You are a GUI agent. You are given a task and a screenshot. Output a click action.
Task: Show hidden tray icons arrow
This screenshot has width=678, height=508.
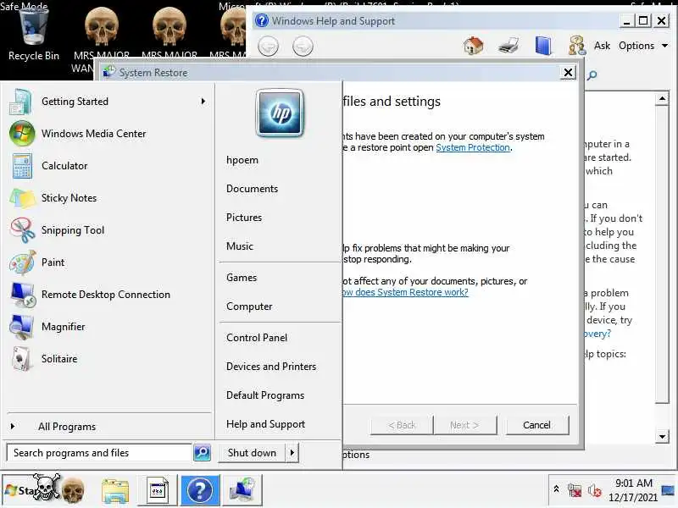[x=557, y=489]
